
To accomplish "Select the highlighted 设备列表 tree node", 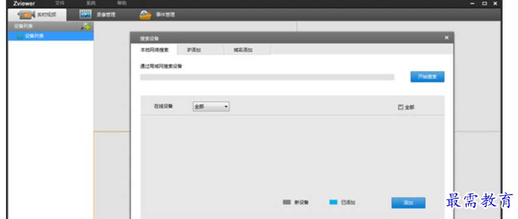I will tap(51, 36).
